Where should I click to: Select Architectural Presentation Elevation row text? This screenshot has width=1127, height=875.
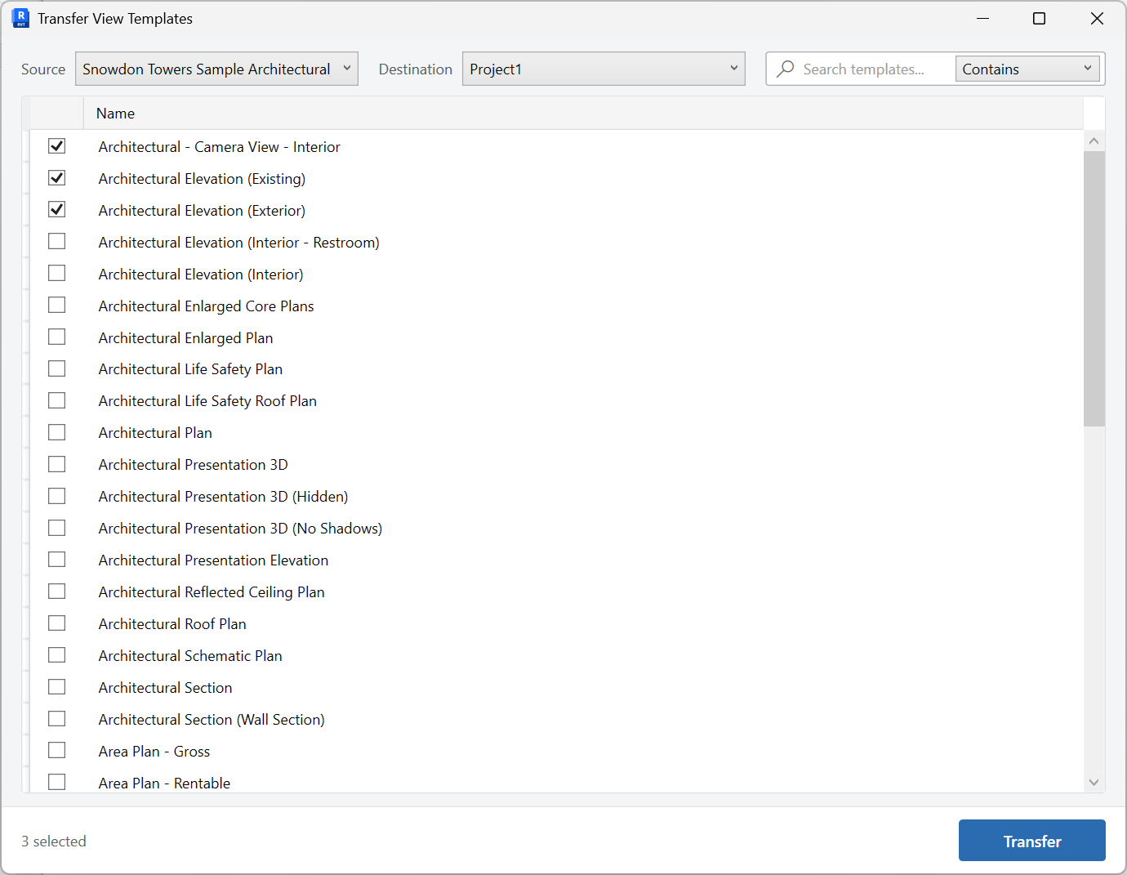tap(213, 560)
